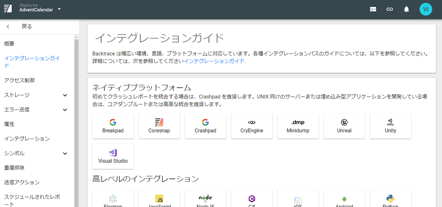The width and height of the screenshot is (442, 207).
Task: Open the Unreal integration card
Action: (x=344, y=126)
